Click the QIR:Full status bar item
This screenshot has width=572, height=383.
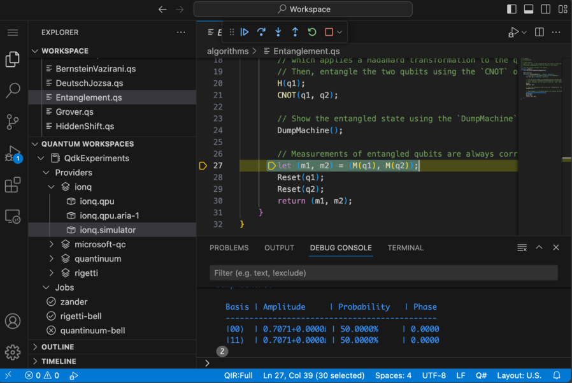tap(238, 376)
